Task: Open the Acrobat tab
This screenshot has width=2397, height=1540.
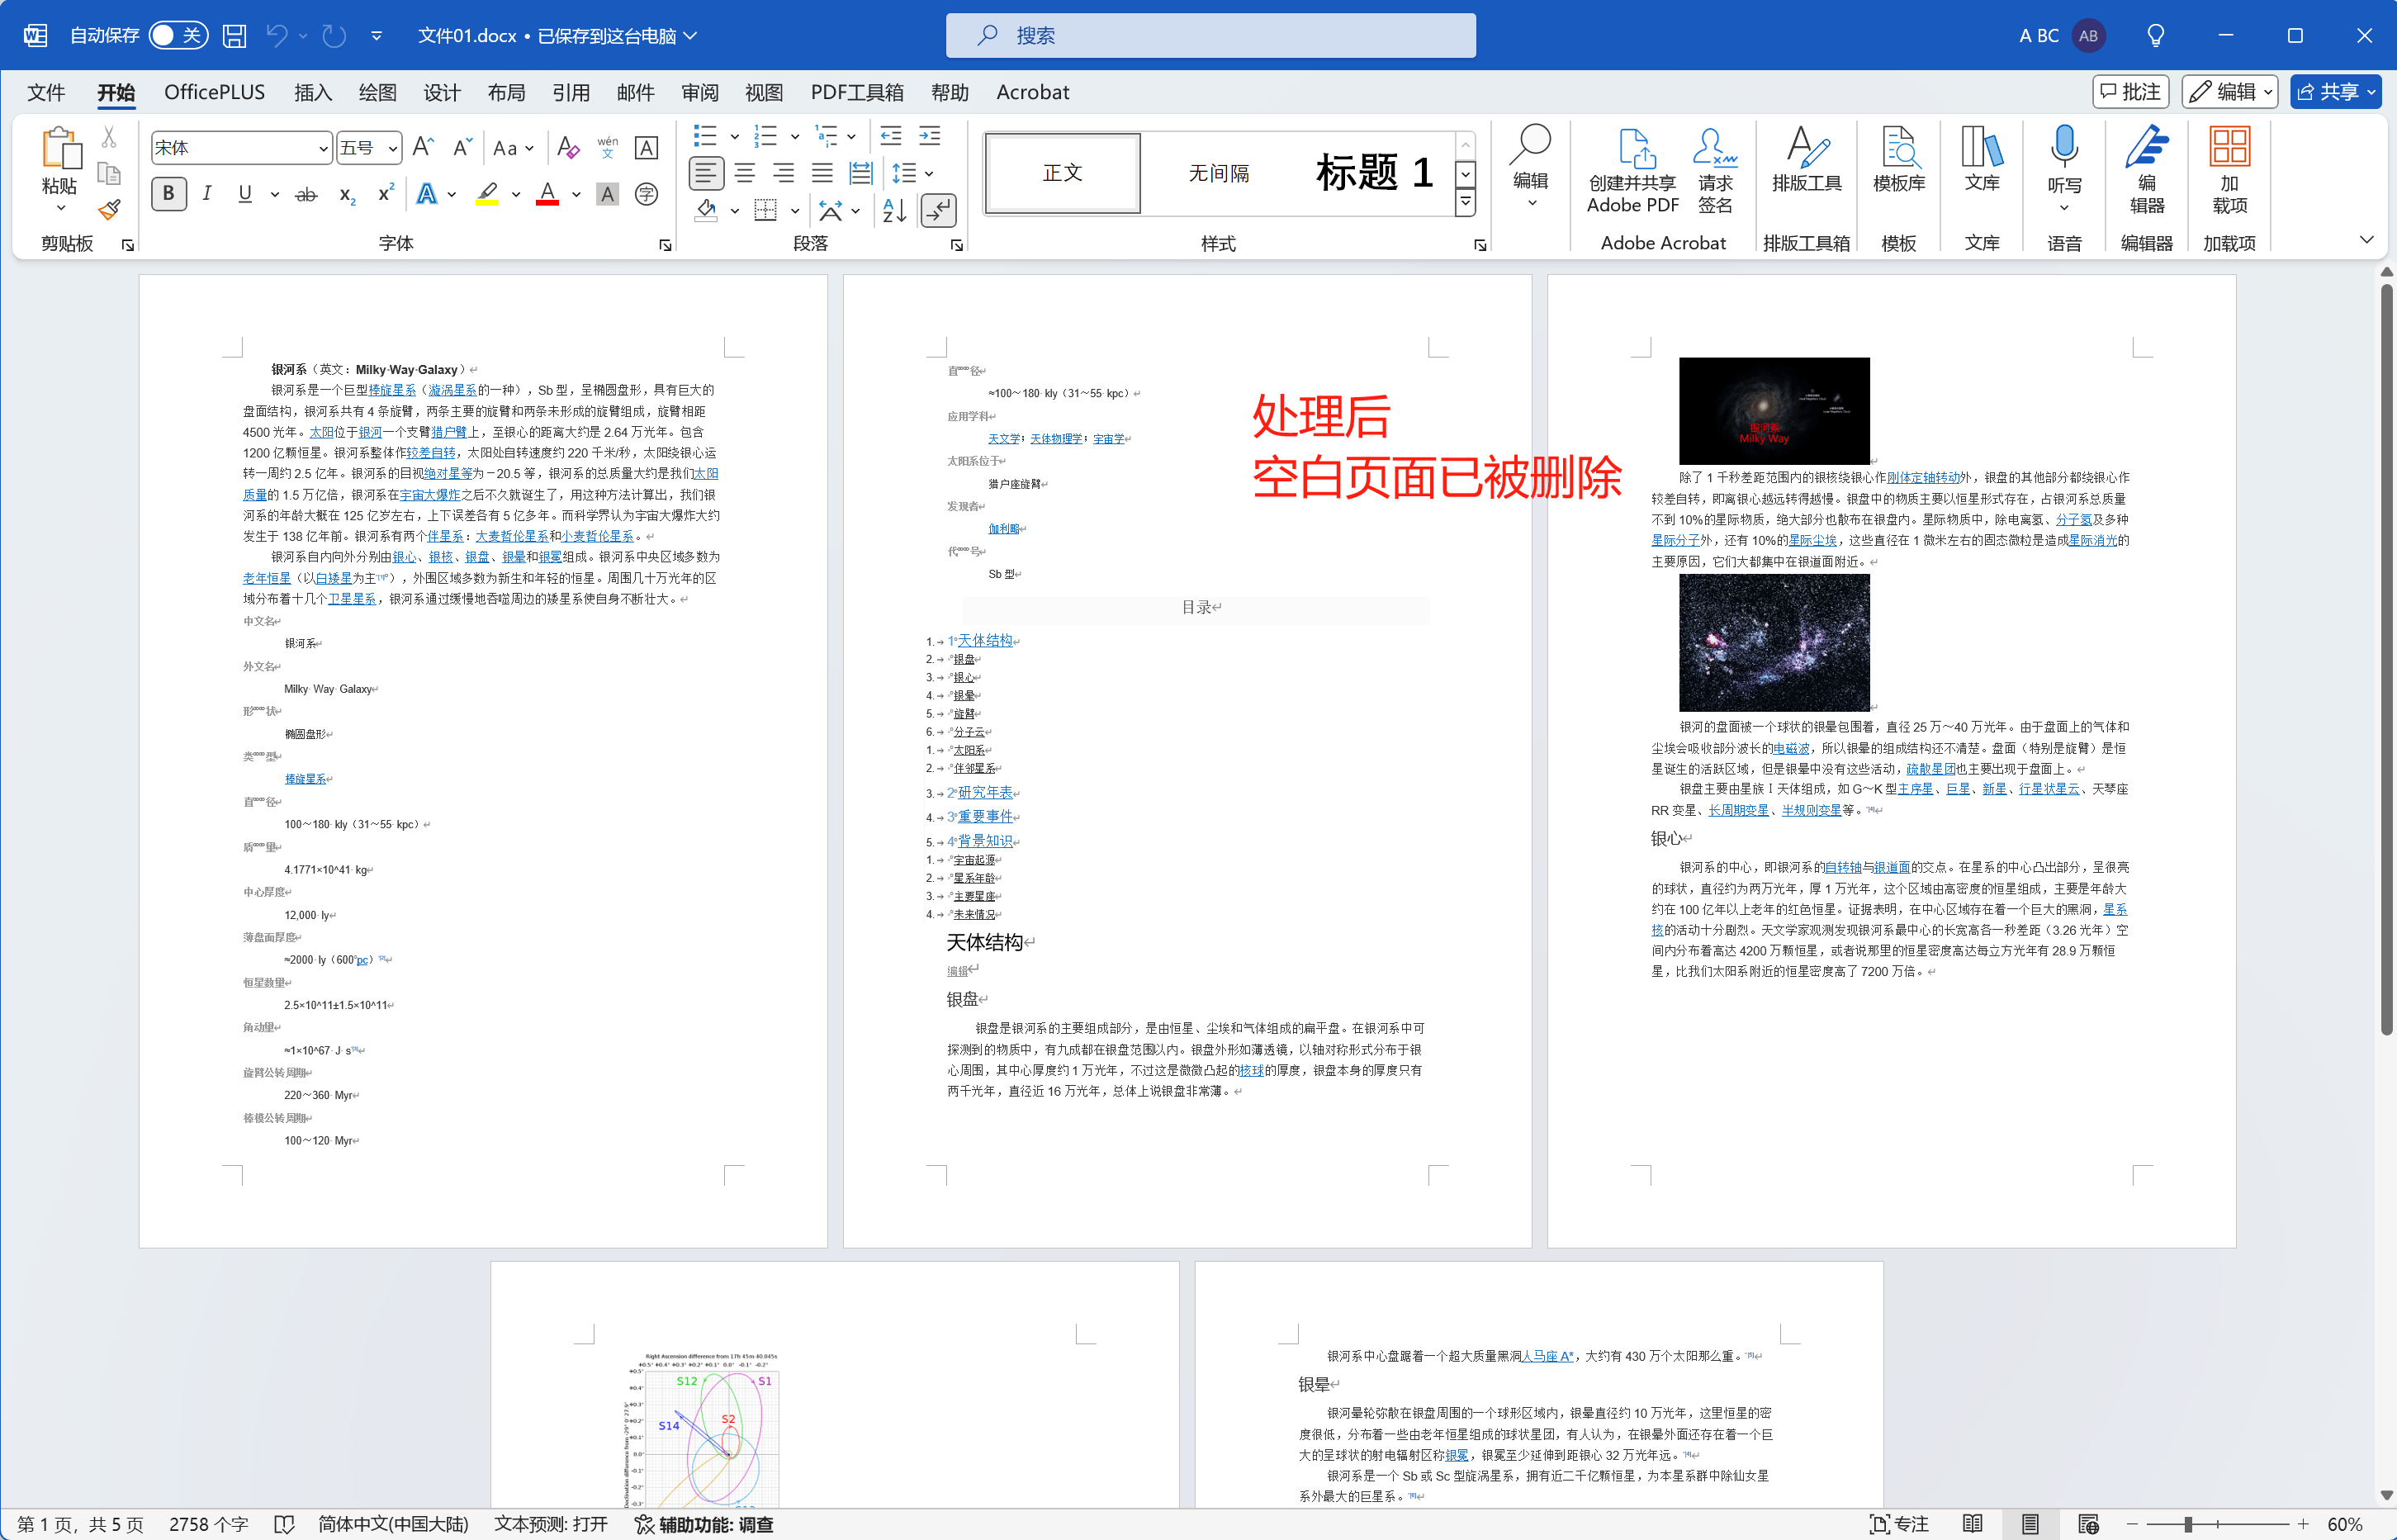Action: (1031, 92)
